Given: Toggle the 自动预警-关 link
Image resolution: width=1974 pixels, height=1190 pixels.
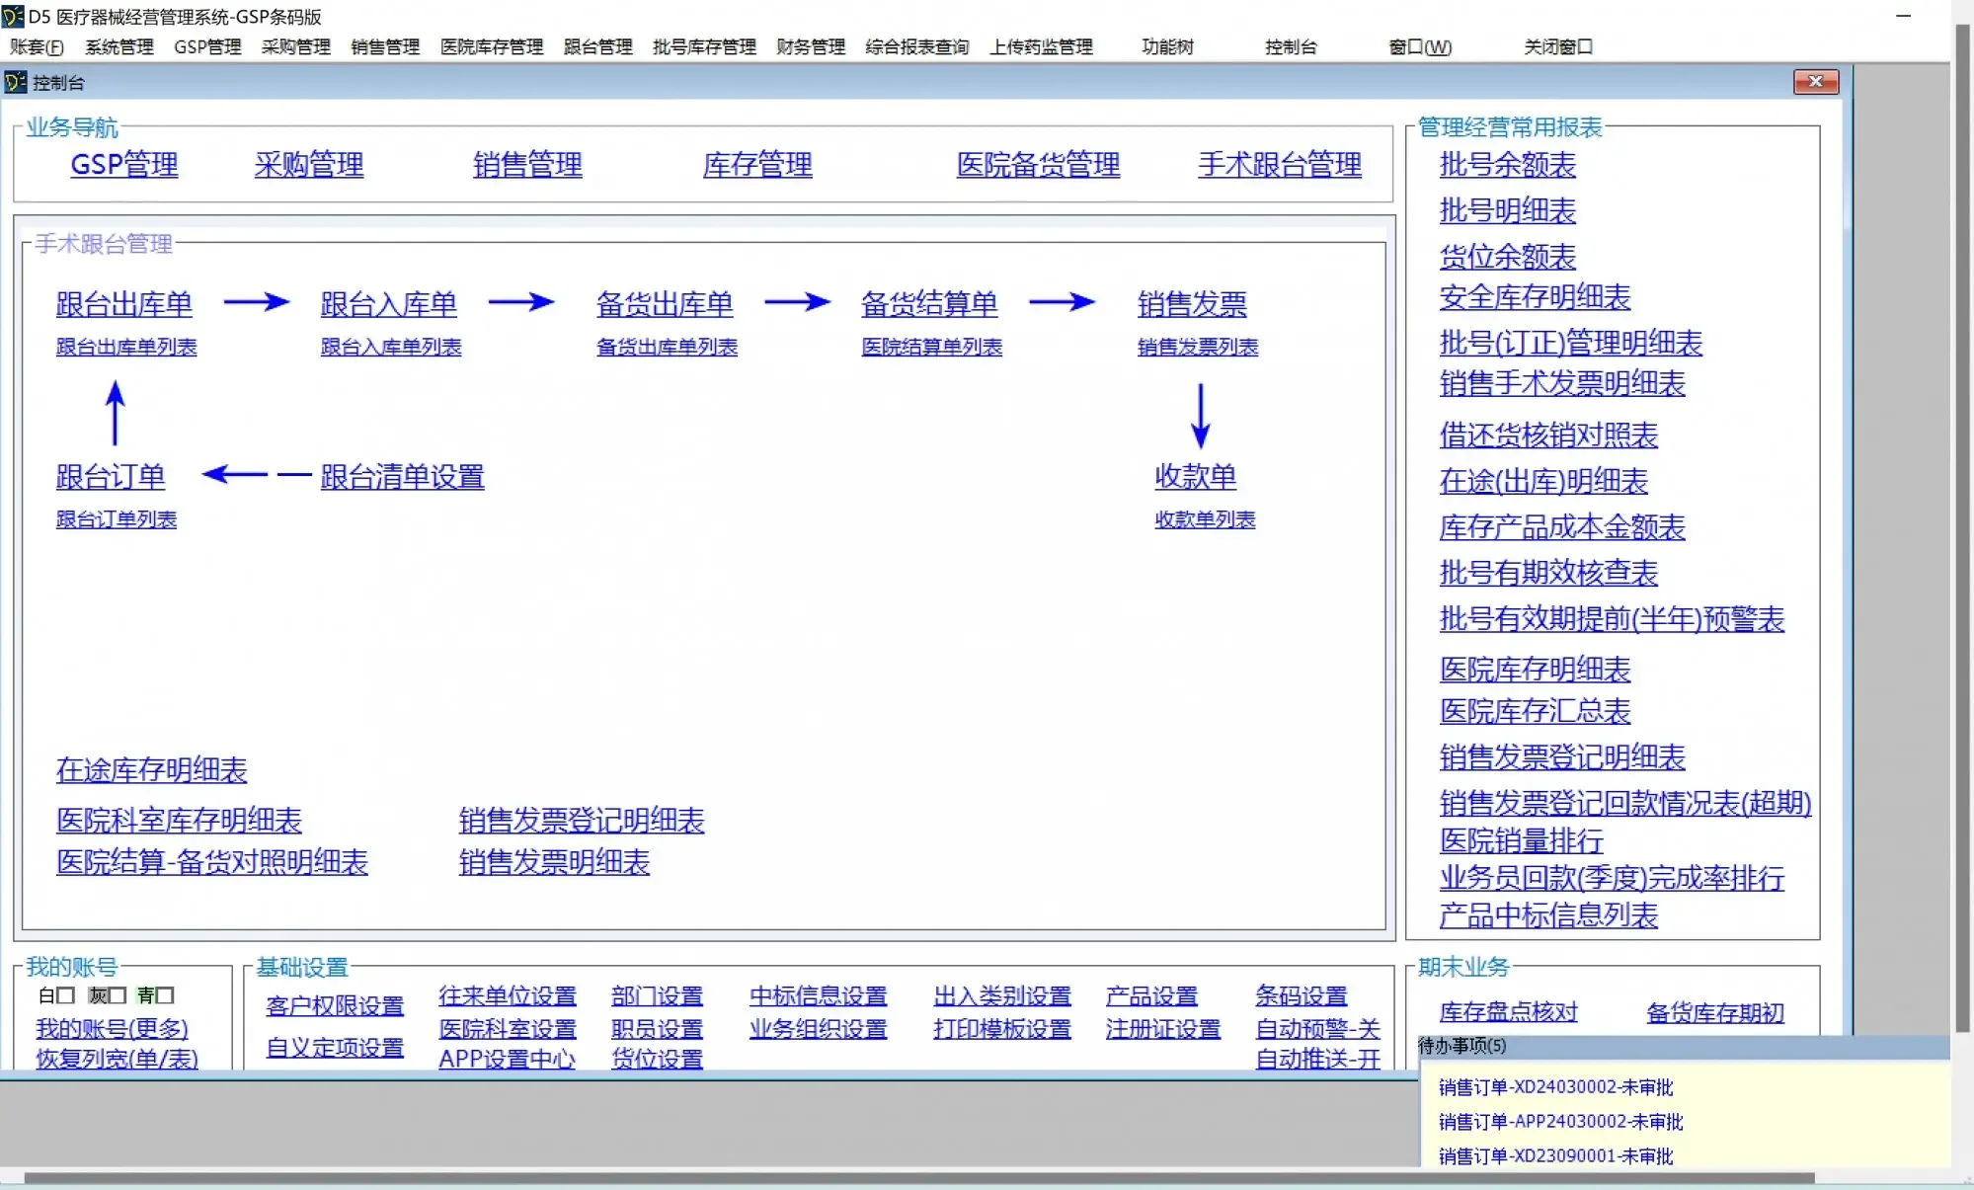Looking at the screenshot, I should (x=1317, y=1029).
